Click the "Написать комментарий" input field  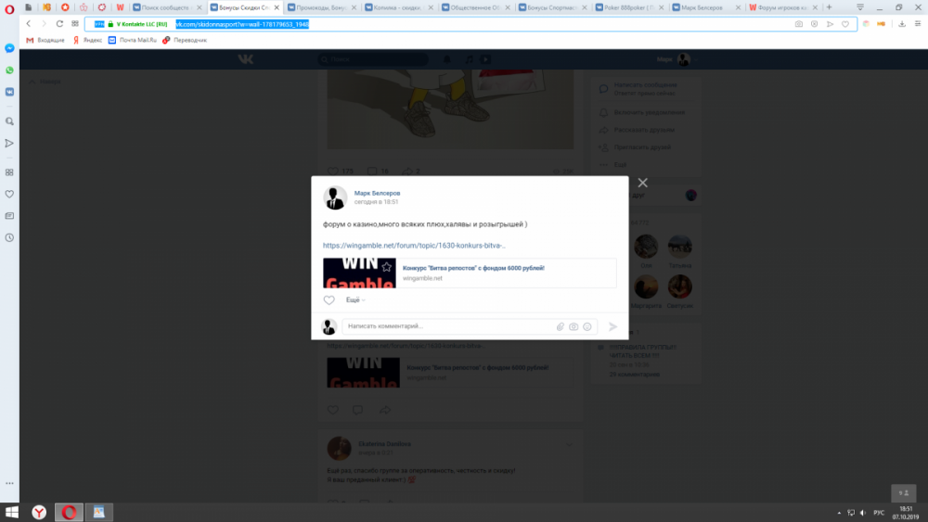445,326
